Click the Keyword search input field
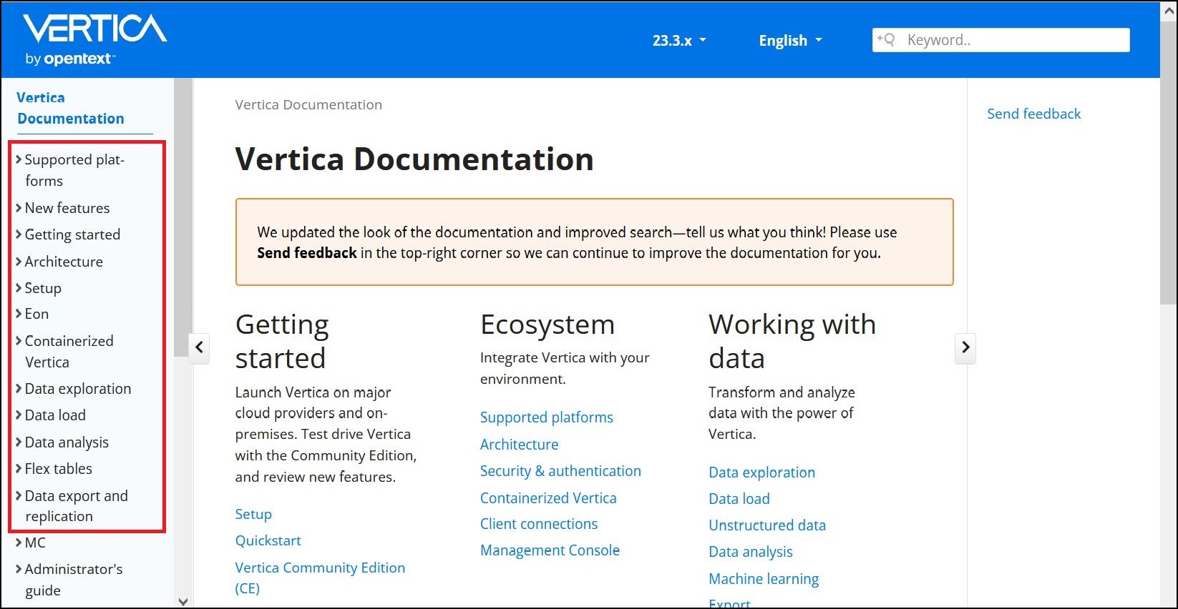 [x=1001, y=40]
